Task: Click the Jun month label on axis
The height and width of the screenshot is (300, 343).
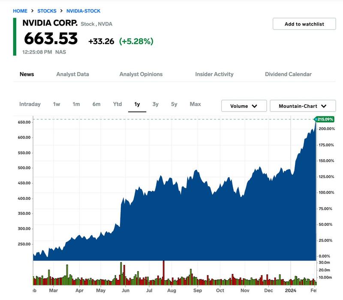Action: coord(126,291)
